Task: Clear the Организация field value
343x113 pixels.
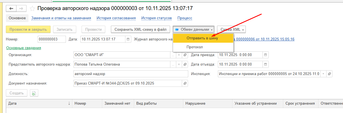Action: 179,55
